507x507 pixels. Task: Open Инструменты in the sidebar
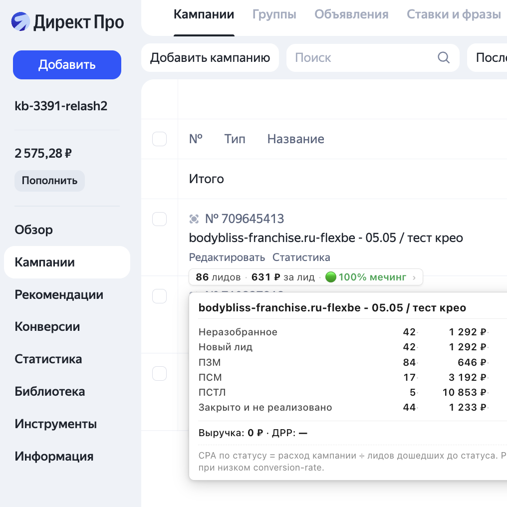(x=55, y=424)
